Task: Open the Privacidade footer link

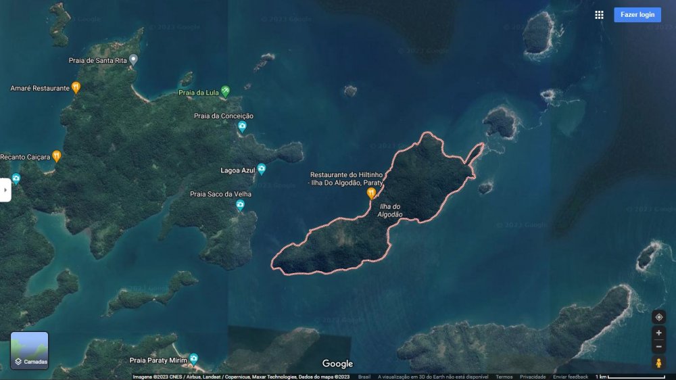Action: pos(533,377)
